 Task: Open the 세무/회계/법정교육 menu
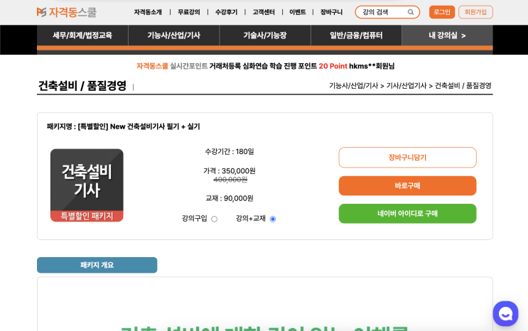point(82,36)
